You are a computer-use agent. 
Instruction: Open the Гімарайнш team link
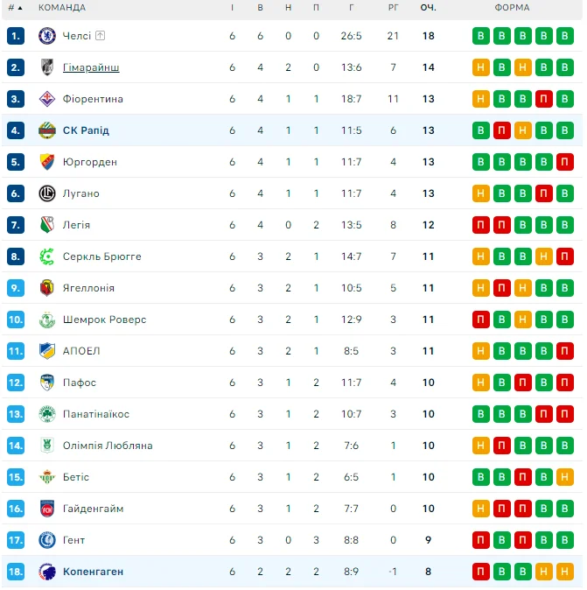[91, 67]
